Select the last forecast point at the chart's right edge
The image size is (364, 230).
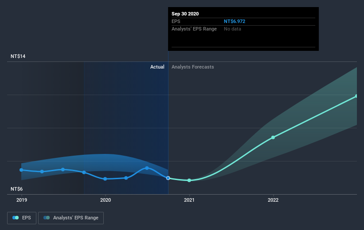pyautogui.click(x=356, y=96)
